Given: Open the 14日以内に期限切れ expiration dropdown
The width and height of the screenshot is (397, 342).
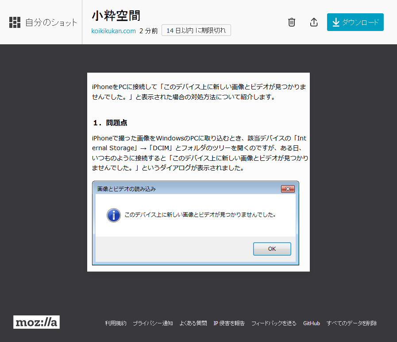Looking at the screenshot, I should 196,30.
